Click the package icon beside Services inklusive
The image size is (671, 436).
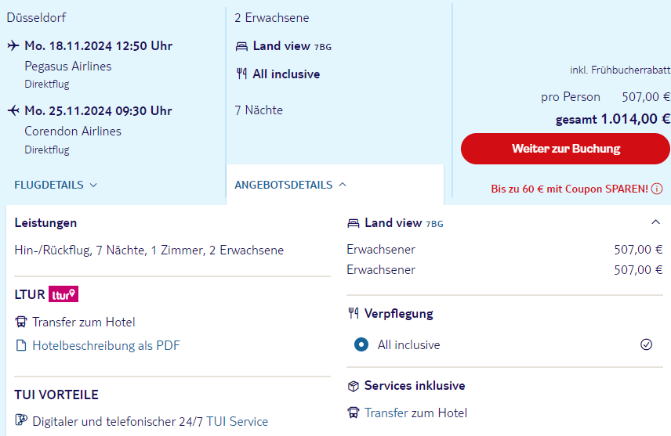(354, 385)
